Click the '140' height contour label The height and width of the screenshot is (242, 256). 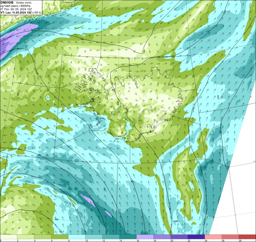point(193,108)
